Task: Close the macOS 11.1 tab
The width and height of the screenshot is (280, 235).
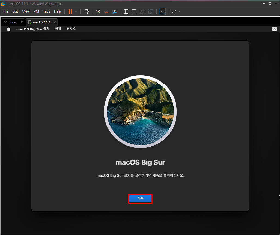Action: pos(55,22)
